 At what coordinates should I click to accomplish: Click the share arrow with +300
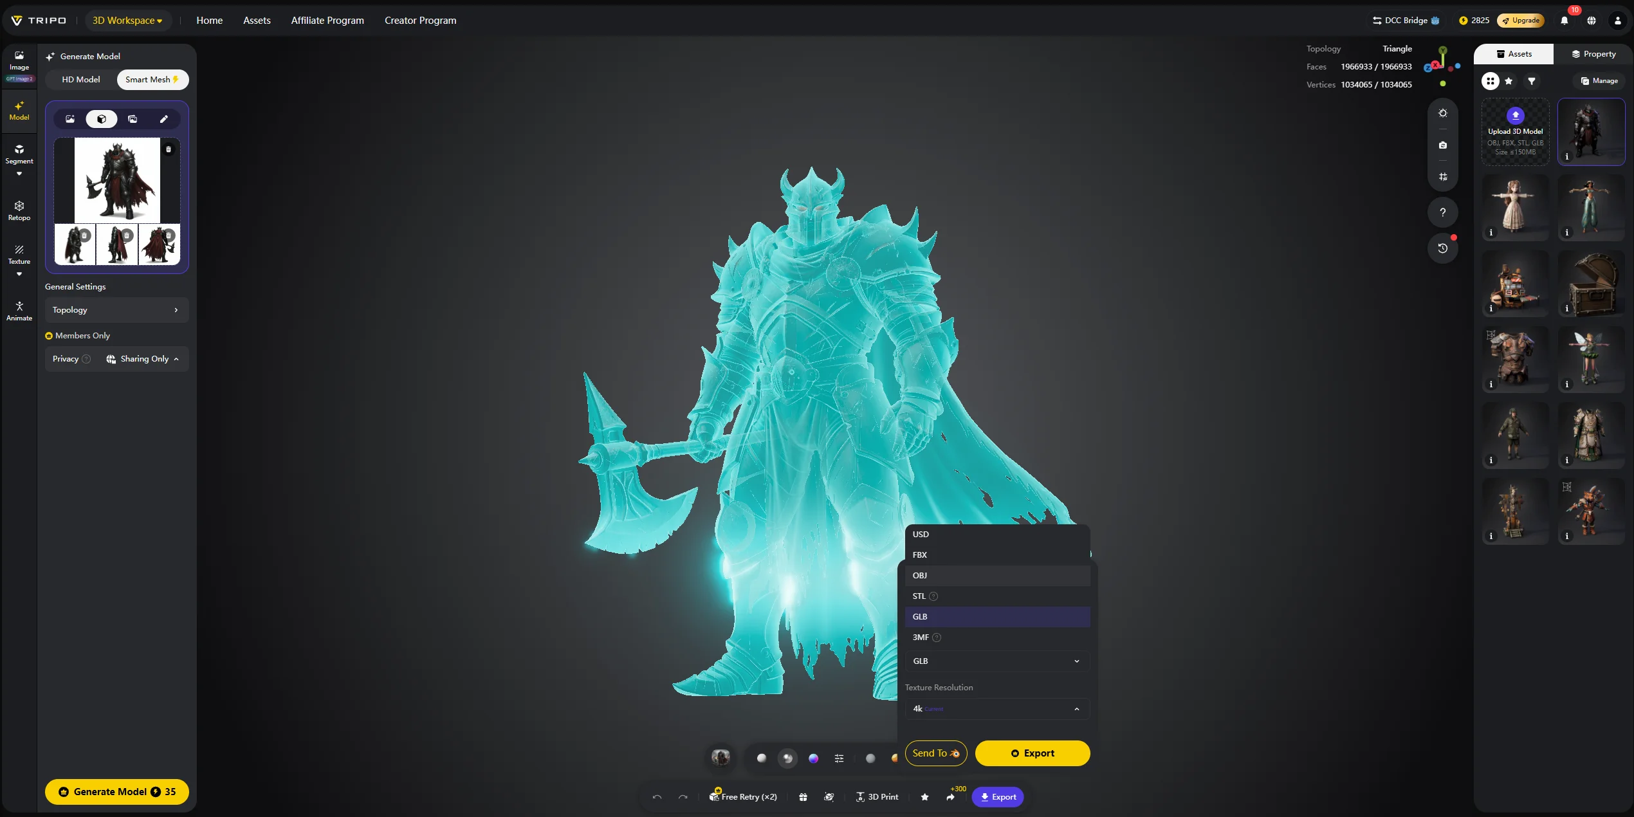[x=951, y=797]
